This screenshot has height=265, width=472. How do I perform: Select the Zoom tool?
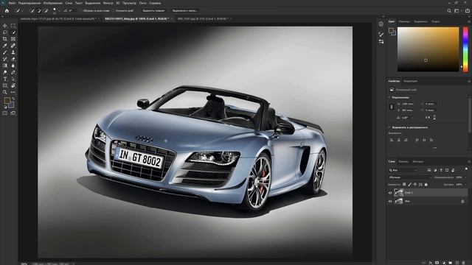pos(5,92)
